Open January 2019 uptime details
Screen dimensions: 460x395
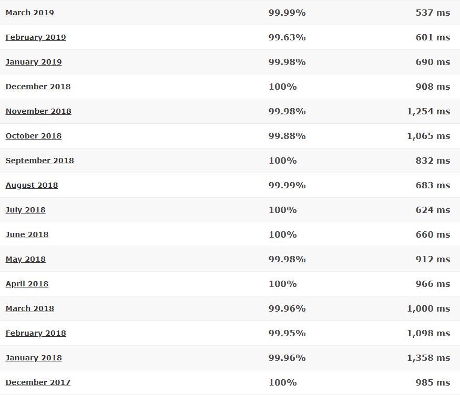coord(34,62)
